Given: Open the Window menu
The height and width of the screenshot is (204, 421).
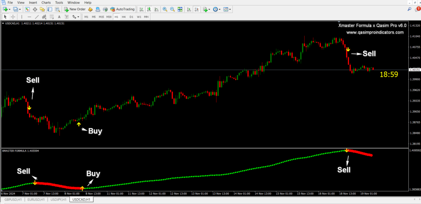Looking at the screenshot, I should (74, 3).
